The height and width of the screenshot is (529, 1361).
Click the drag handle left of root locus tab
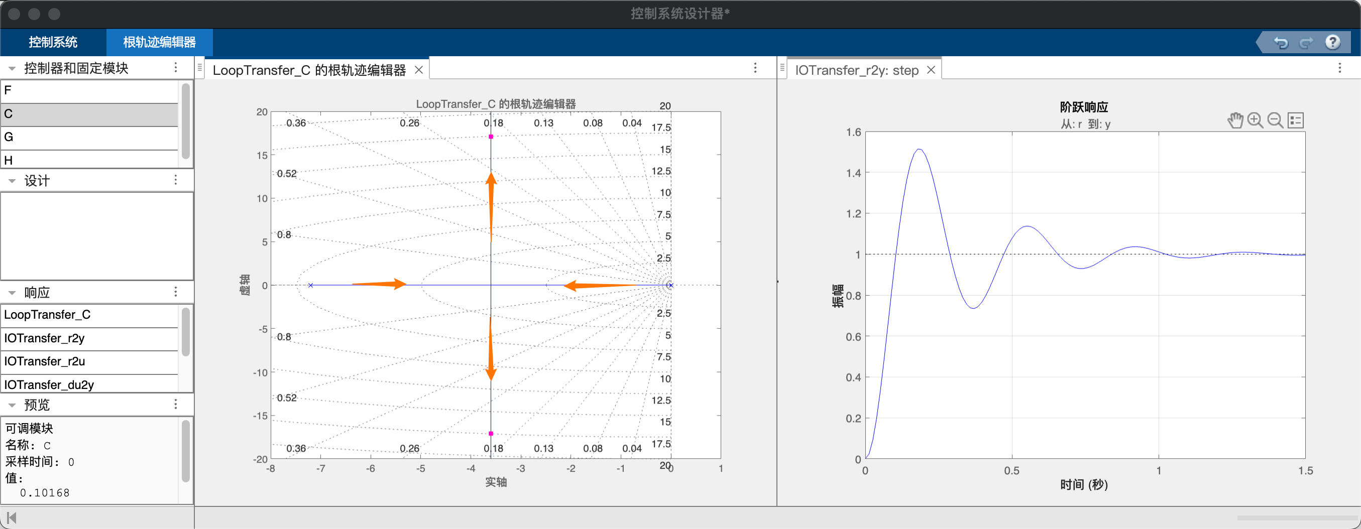click(200, 68)
